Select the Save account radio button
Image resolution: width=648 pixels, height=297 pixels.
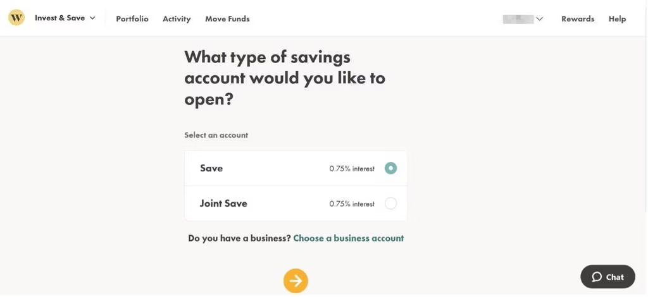tap(390, 168)
